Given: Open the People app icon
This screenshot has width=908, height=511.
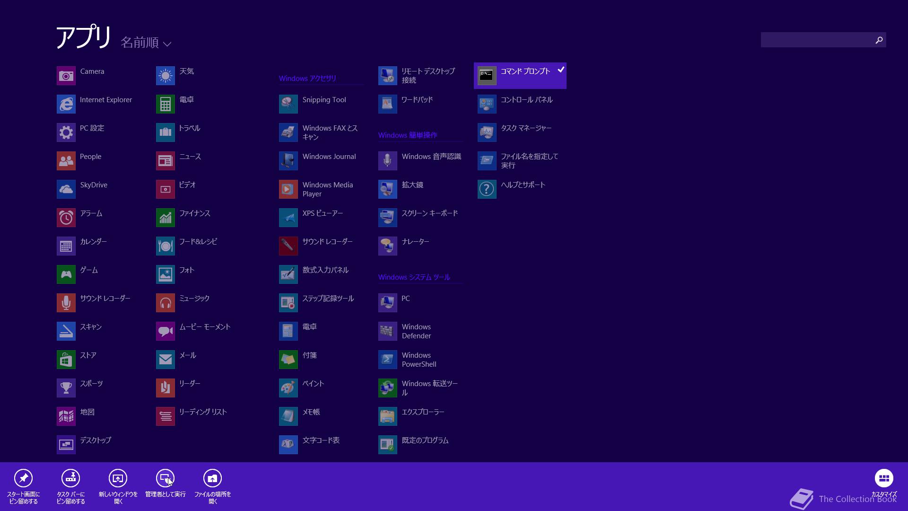Looking at the screenshot, I should click(x=66, y=161).
